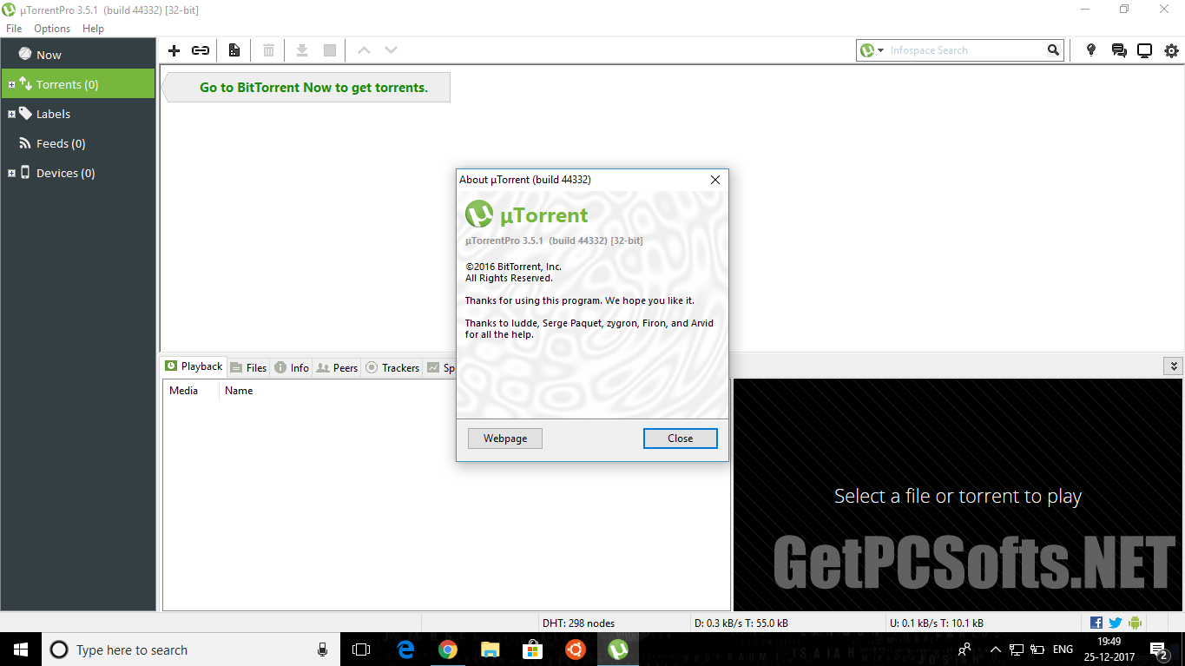Switch to the Info tab
The height and width of the screenshot is (666, 1185).
[292, 367]
